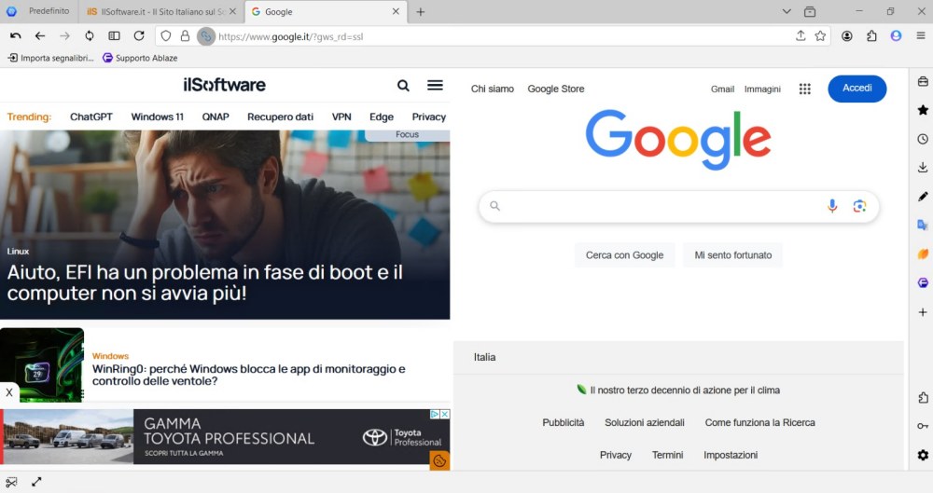Go back using the back arrow
Viewport: 933px width, 493px height.
pos(40,36)
